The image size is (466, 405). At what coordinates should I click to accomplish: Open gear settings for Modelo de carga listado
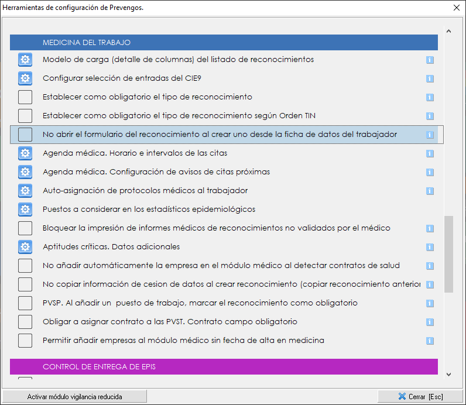25,60
